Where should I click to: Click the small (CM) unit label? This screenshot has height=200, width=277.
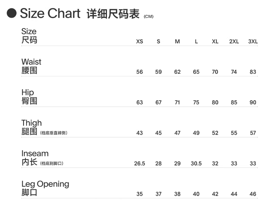coord(149,16)
